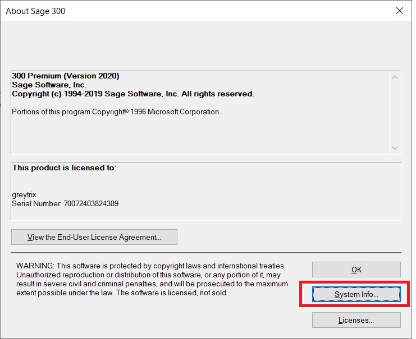The height and width of the screenshot is (339, 416).
Task: Click 'This product is licensed to:' heading
Action: point(65,169)
